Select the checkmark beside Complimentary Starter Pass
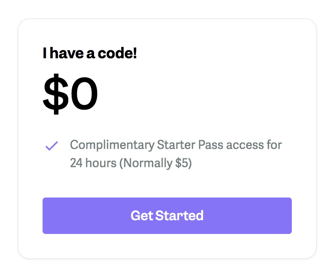 51,146
